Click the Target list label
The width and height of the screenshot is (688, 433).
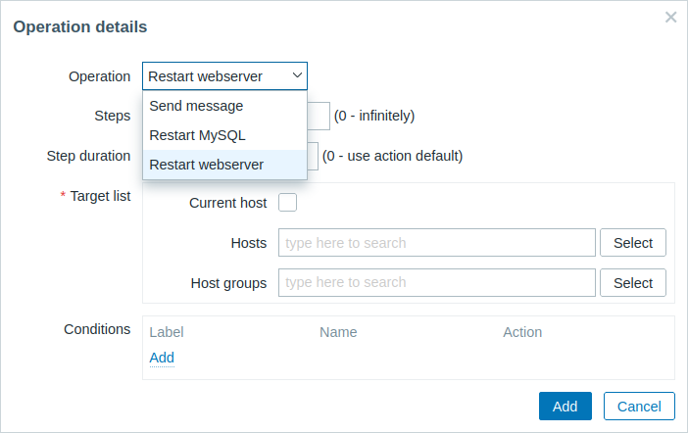coord(100,196)
